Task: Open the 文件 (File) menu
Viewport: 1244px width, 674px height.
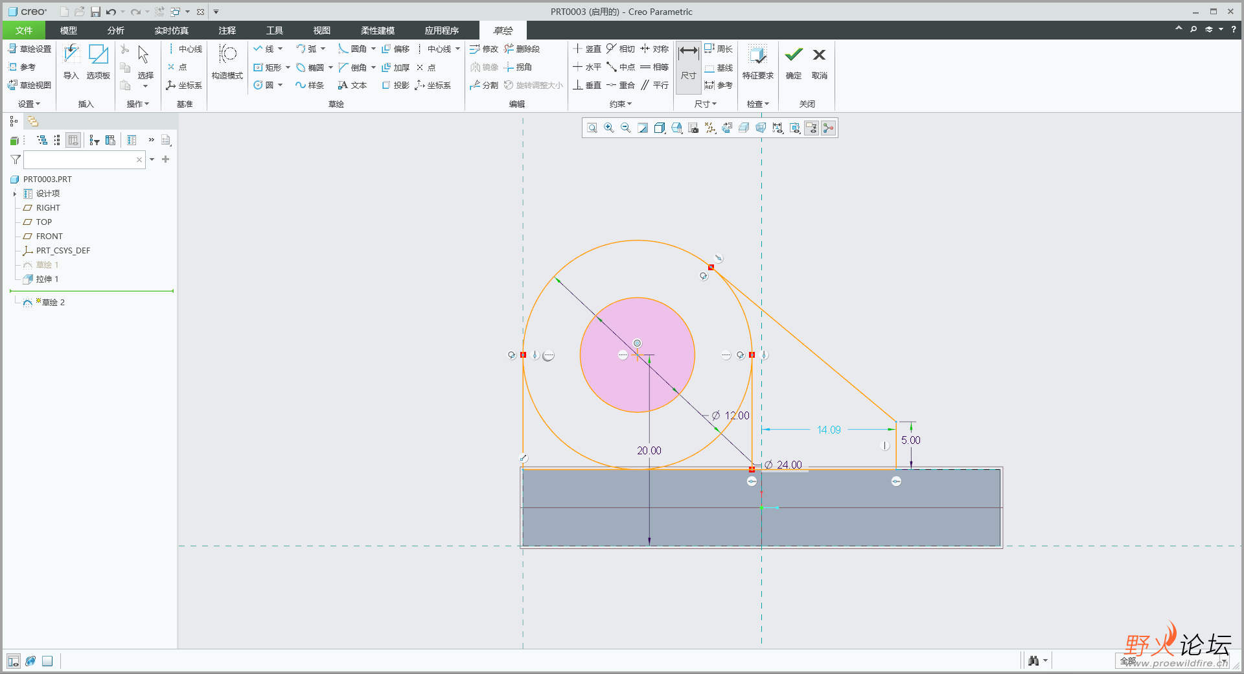Action: point(24,30)
